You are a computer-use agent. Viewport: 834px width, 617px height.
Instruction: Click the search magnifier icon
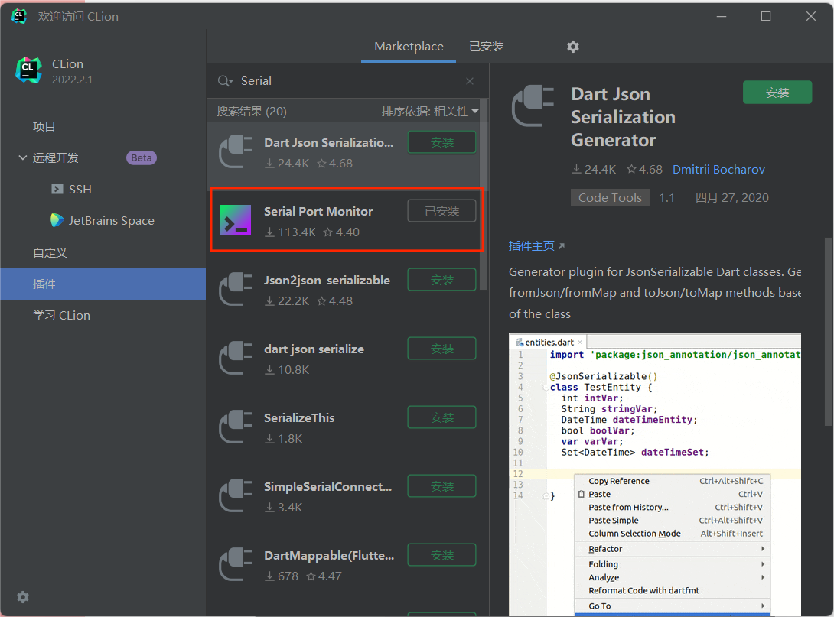click(x=224, y=81)
